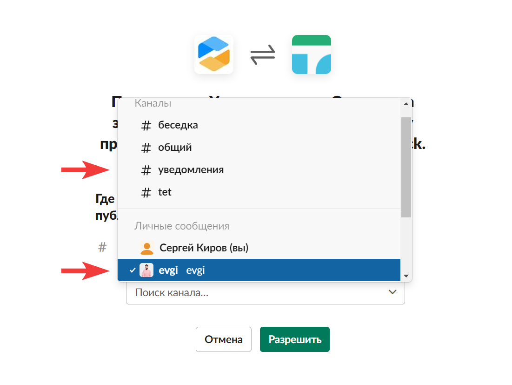The width and height of the screenshot is (512, 385).
Task: Choose the уведомления channel
Action: pyautogui.click(x=259, y=170)
